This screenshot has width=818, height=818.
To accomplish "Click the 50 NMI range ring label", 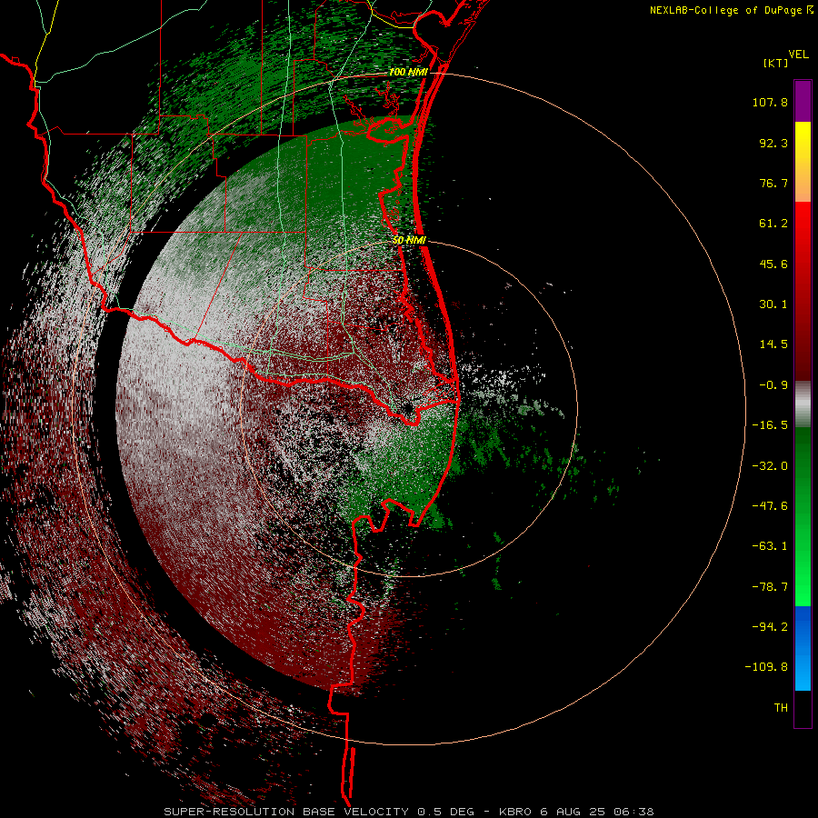I will pyautogui.click(x=410, y=240).
